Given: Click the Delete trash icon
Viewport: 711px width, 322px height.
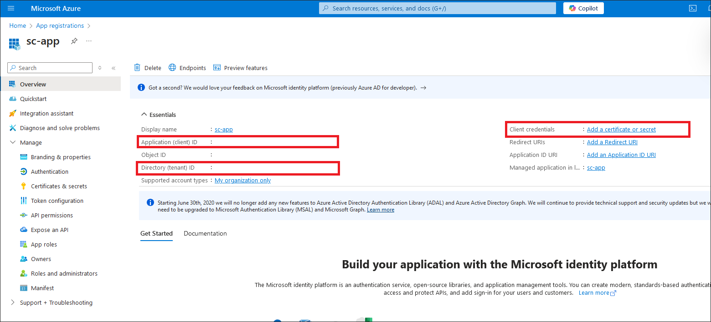Looking at the screenshot, I should pos(137,68).
